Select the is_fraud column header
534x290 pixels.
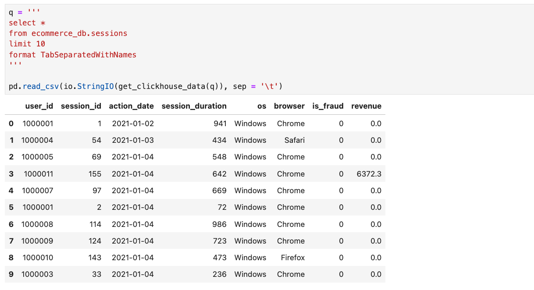click(x=328, y=106)
